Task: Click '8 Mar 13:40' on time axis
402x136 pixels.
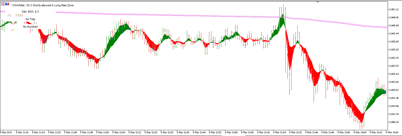Action: pos(312,132)
